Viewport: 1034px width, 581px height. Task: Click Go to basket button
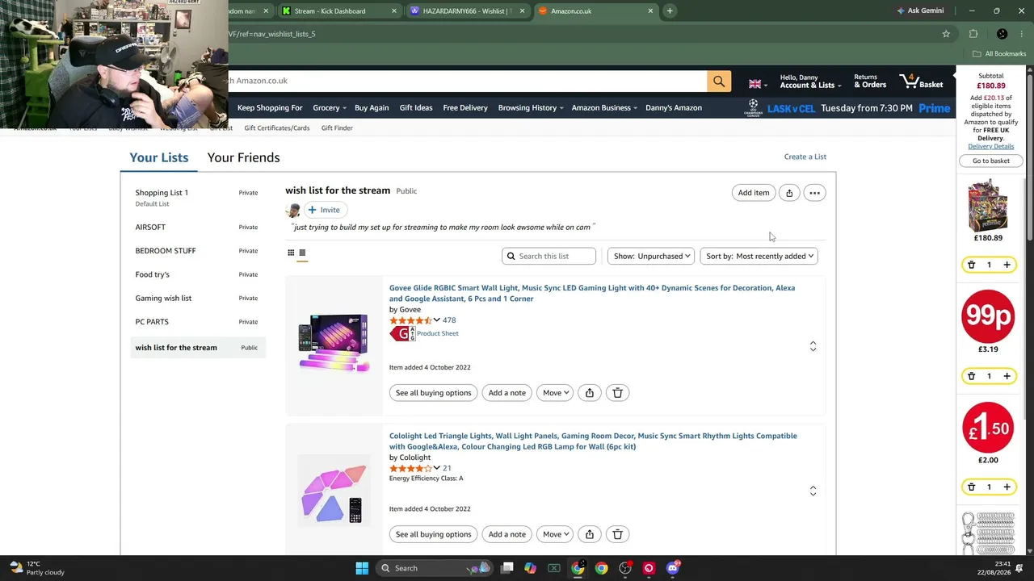click(x=991, y=161)
